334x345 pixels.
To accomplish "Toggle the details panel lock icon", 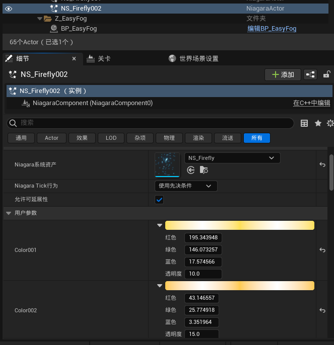I will [326, 74].
